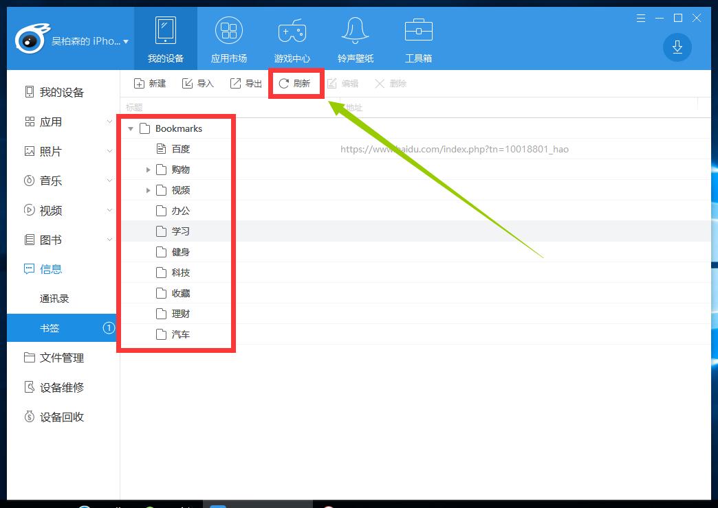
Task: Click the 标题 column header
Action: point(134,108)
